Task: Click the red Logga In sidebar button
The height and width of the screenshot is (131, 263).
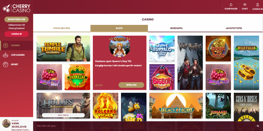Action: tap(17, 34)
